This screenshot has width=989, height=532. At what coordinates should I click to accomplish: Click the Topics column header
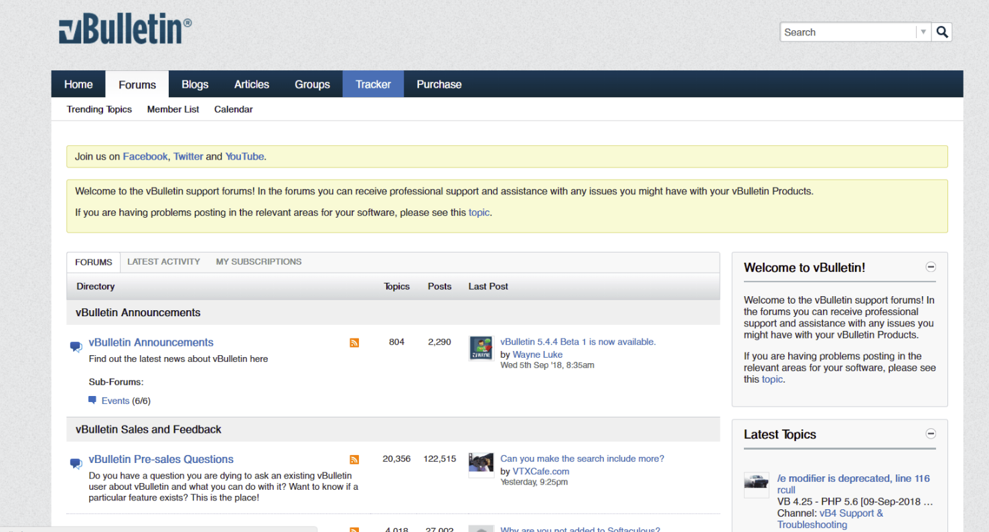click(x=396, y=286)
